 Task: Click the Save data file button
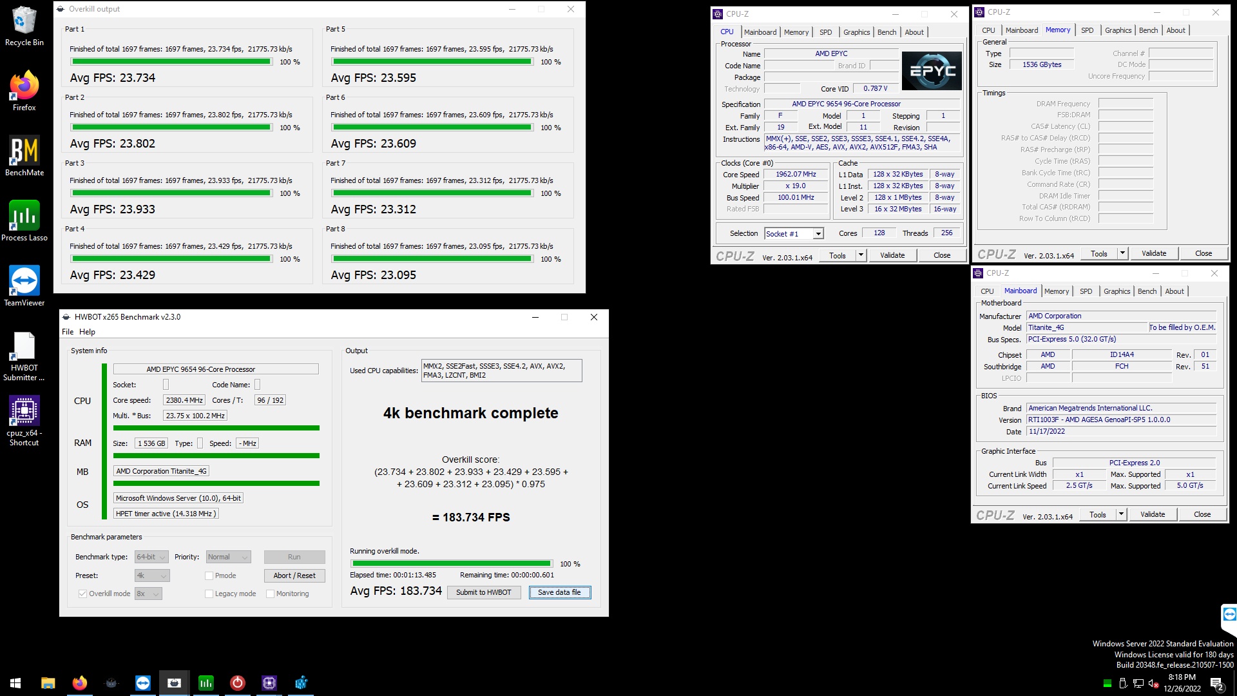(x=559, y=592)
